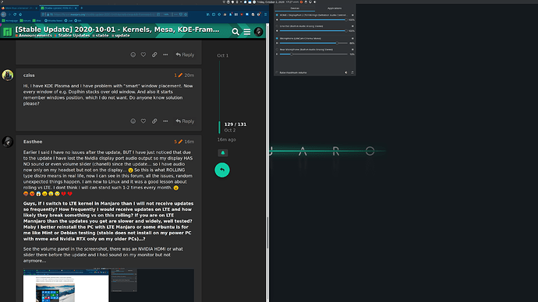Viewport: 538px width, 302px height.
Task: Adjust the Line Out volume slider
Action: point(313,31)
